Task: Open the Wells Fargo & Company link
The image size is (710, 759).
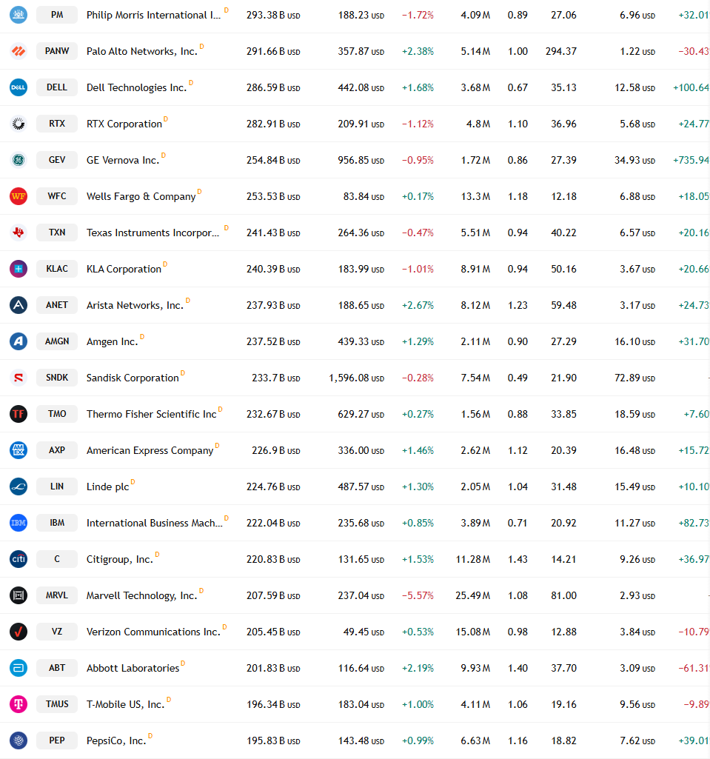Action: (141, 197)
